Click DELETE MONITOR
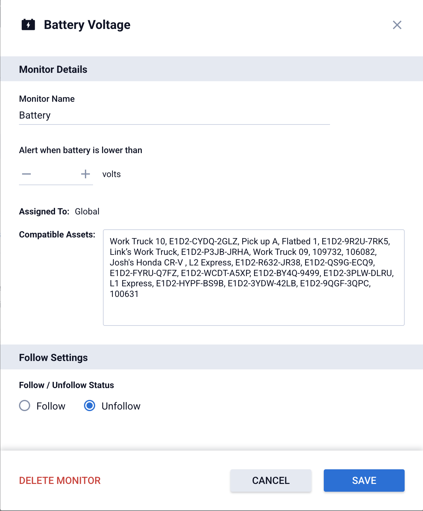Screen dimensions: 423x511 [60, 481]
